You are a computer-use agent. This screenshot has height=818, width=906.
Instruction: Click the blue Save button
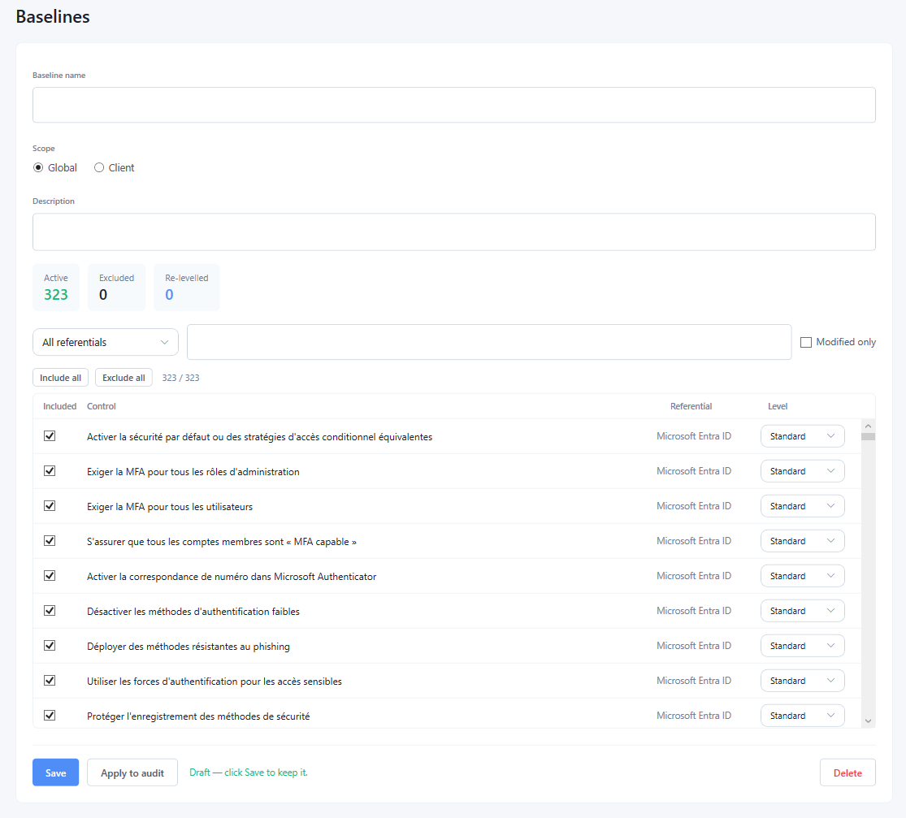[x=55, y=773]
